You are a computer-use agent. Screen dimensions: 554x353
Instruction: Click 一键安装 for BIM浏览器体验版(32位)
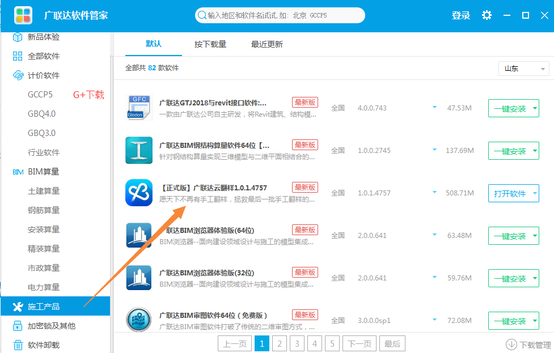(x=510, y=278)
